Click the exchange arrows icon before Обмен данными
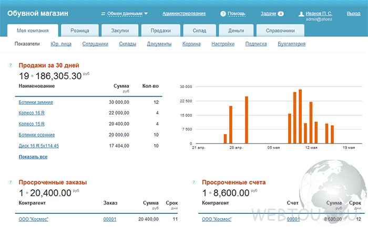368x228 pixels. point(103,14)
